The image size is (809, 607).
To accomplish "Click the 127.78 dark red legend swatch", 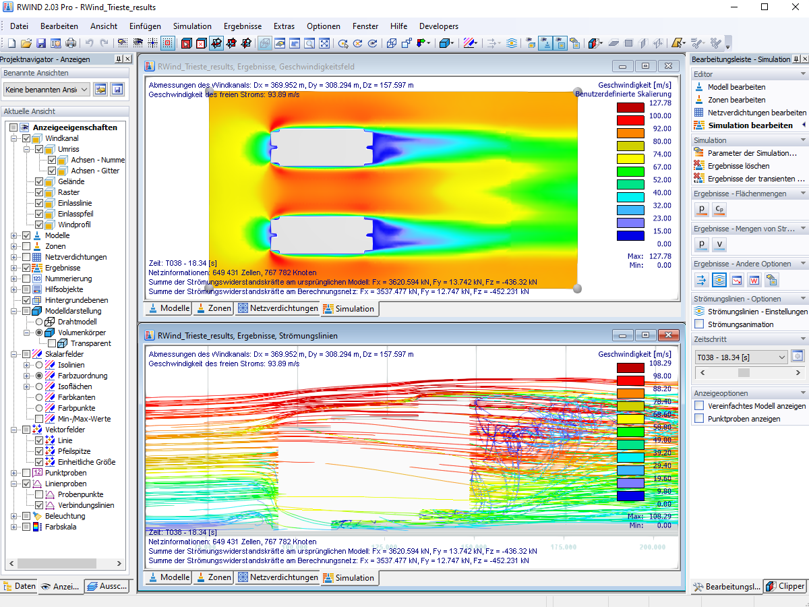I will tap(630, 107).
